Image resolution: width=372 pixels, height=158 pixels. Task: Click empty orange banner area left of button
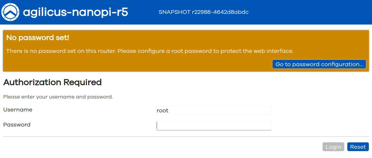coord(136,64)
